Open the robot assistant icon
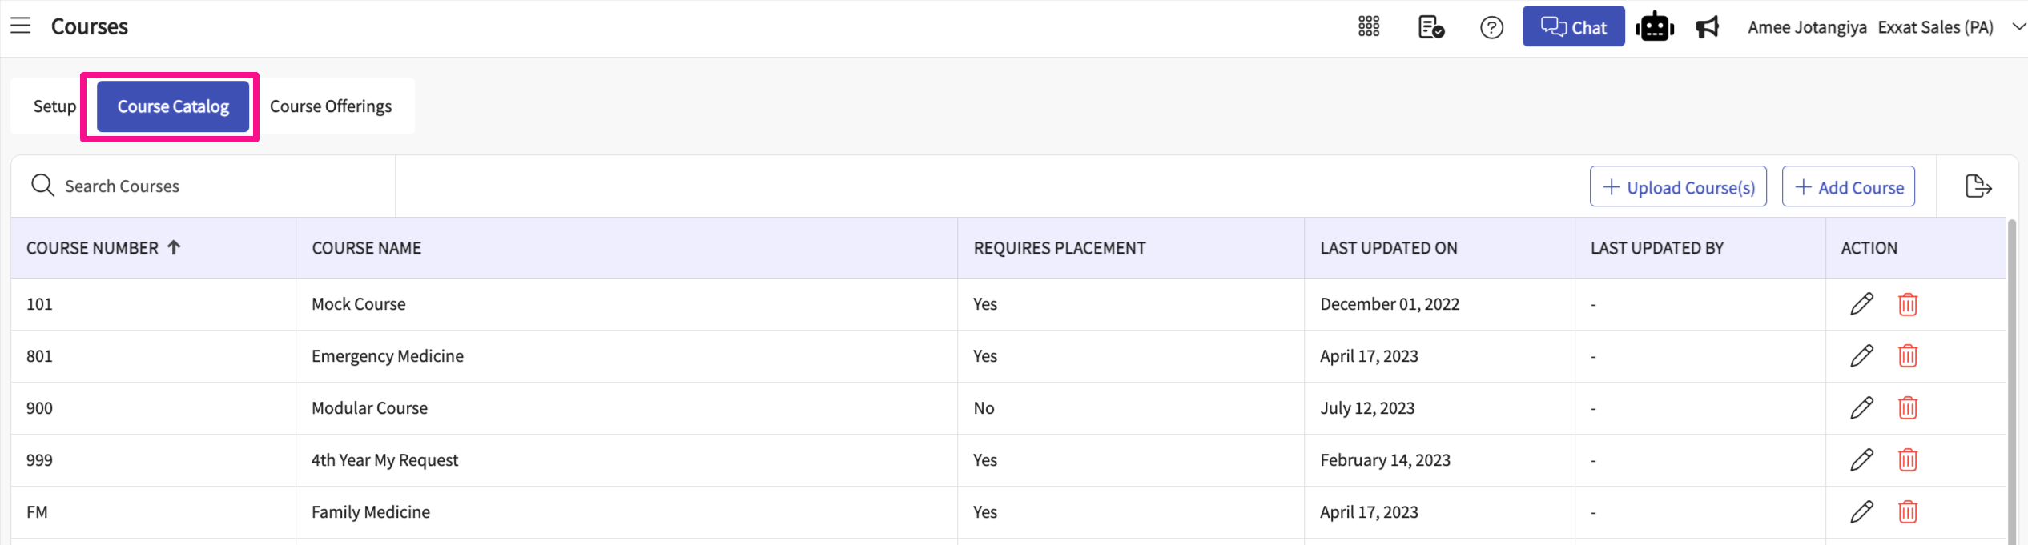Screen dimensions: 2028x545 coord(1654,27)
